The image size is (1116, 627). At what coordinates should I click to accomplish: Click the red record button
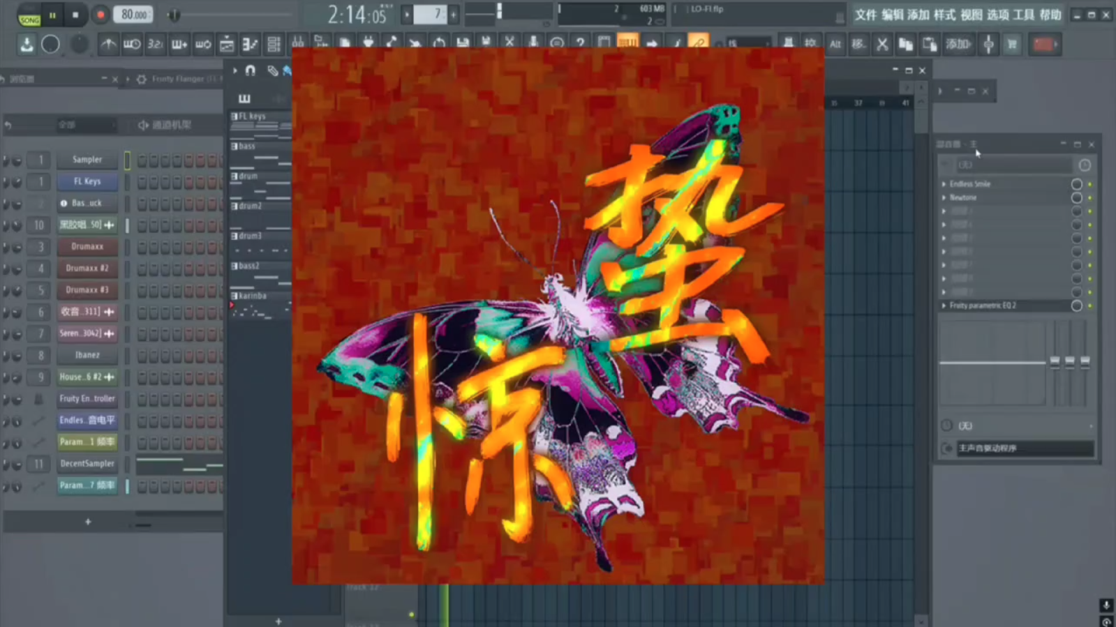click(x=101, y=15)
